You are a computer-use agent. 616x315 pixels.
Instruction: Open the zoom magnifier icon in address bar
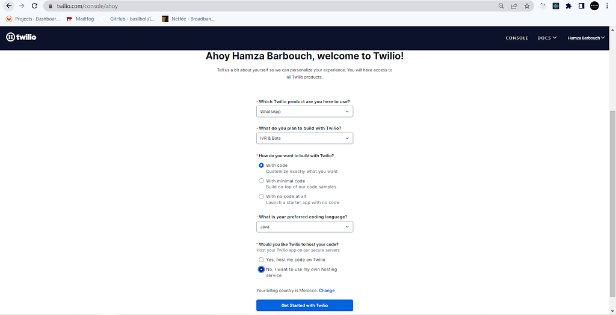coord(501,6)
